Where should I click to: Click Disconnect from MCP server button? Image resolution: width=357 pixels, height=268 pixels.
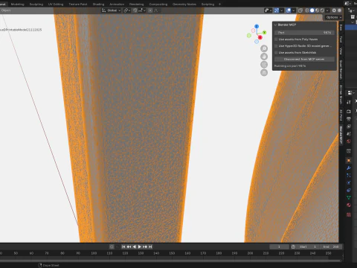tap(304, 60)
